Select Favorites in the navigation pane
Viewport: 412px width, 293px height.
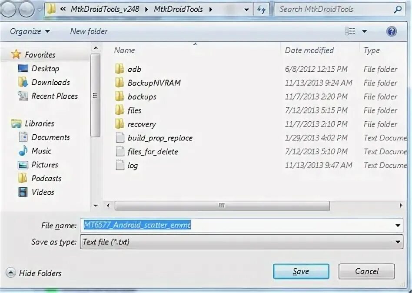coord(40,55)
